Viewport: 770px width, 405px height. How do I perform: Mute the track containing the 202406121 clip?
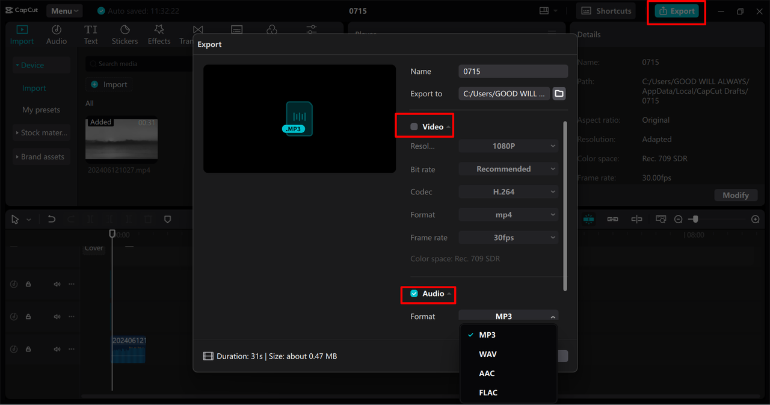click(x=57, y=349)
